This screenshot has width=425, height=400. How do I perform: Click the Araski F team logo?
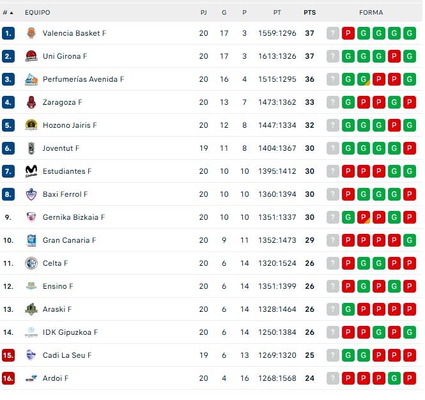coord(31,309)
